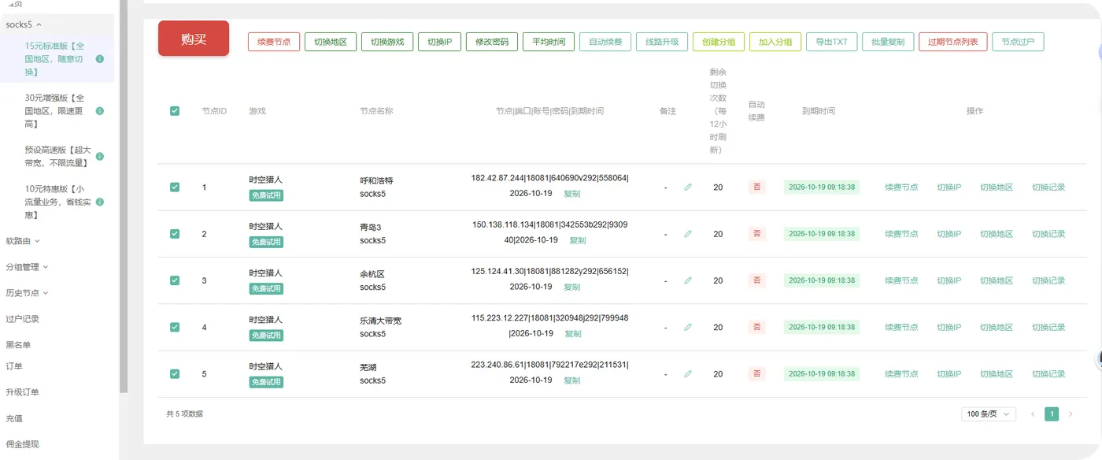Select 10元特惠版 sidebar item
Viewport: 1102px width, 460px height.
pos(57,202)
